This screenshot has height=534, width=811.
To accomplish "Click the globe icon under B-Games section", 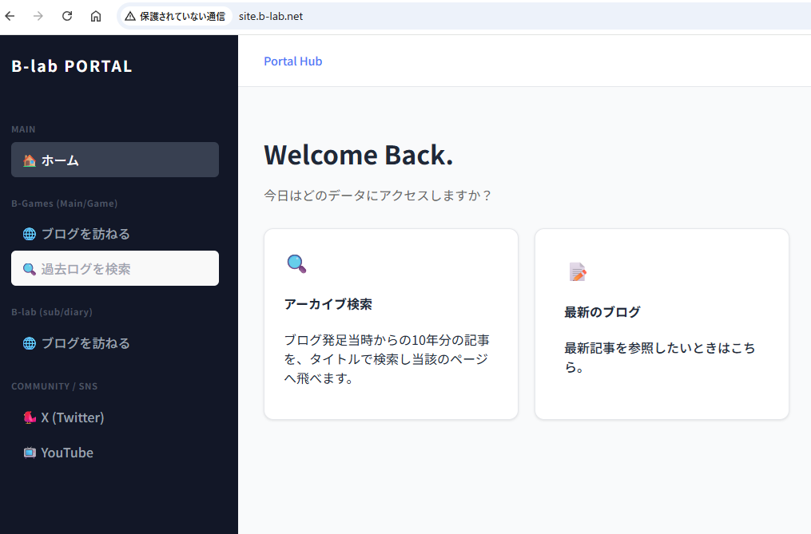I will [30, 234].
